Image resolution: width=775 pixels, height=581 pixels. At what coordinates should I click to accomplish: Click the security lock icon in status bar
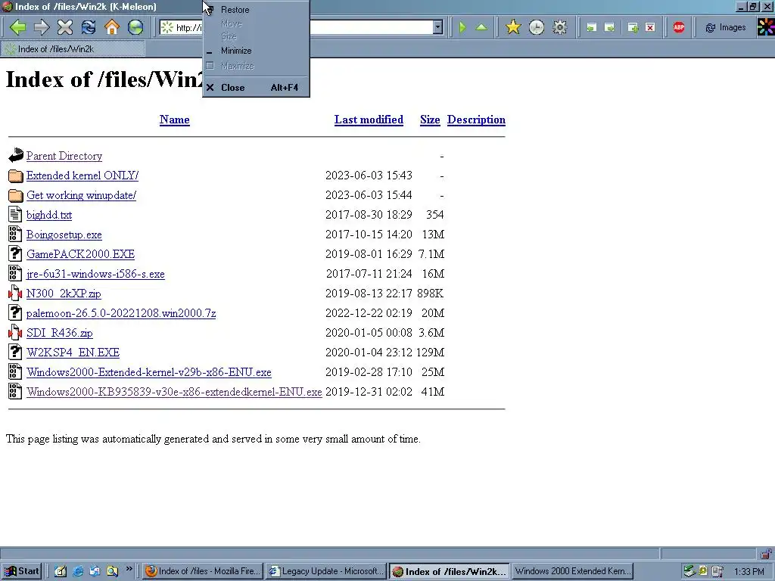click(x=766, y=553)
